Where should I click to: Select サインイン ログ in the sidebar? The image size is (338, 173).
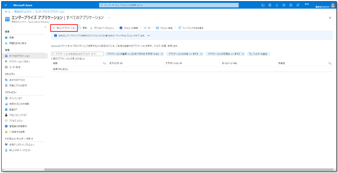(15, 98)
